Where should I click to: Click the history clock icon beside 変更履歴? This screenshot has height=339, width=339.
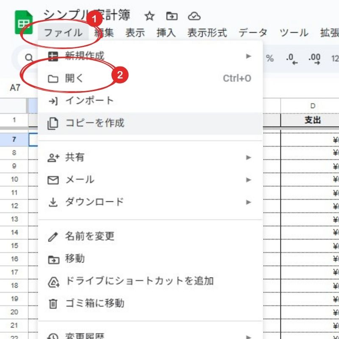pos(53,336)
